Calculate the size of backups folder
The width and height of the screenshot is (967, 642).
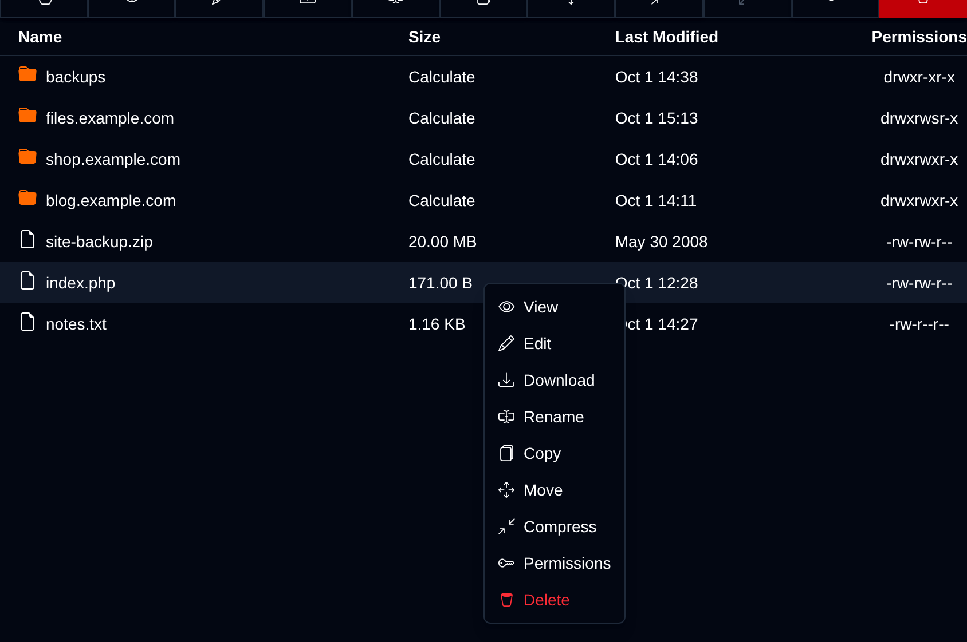pos(442,77)
